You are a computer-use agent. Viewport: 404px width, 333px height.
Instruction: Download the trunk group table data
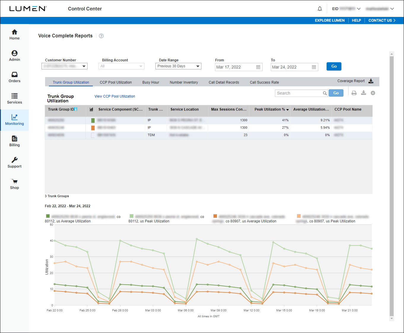(x=363, y=93)
